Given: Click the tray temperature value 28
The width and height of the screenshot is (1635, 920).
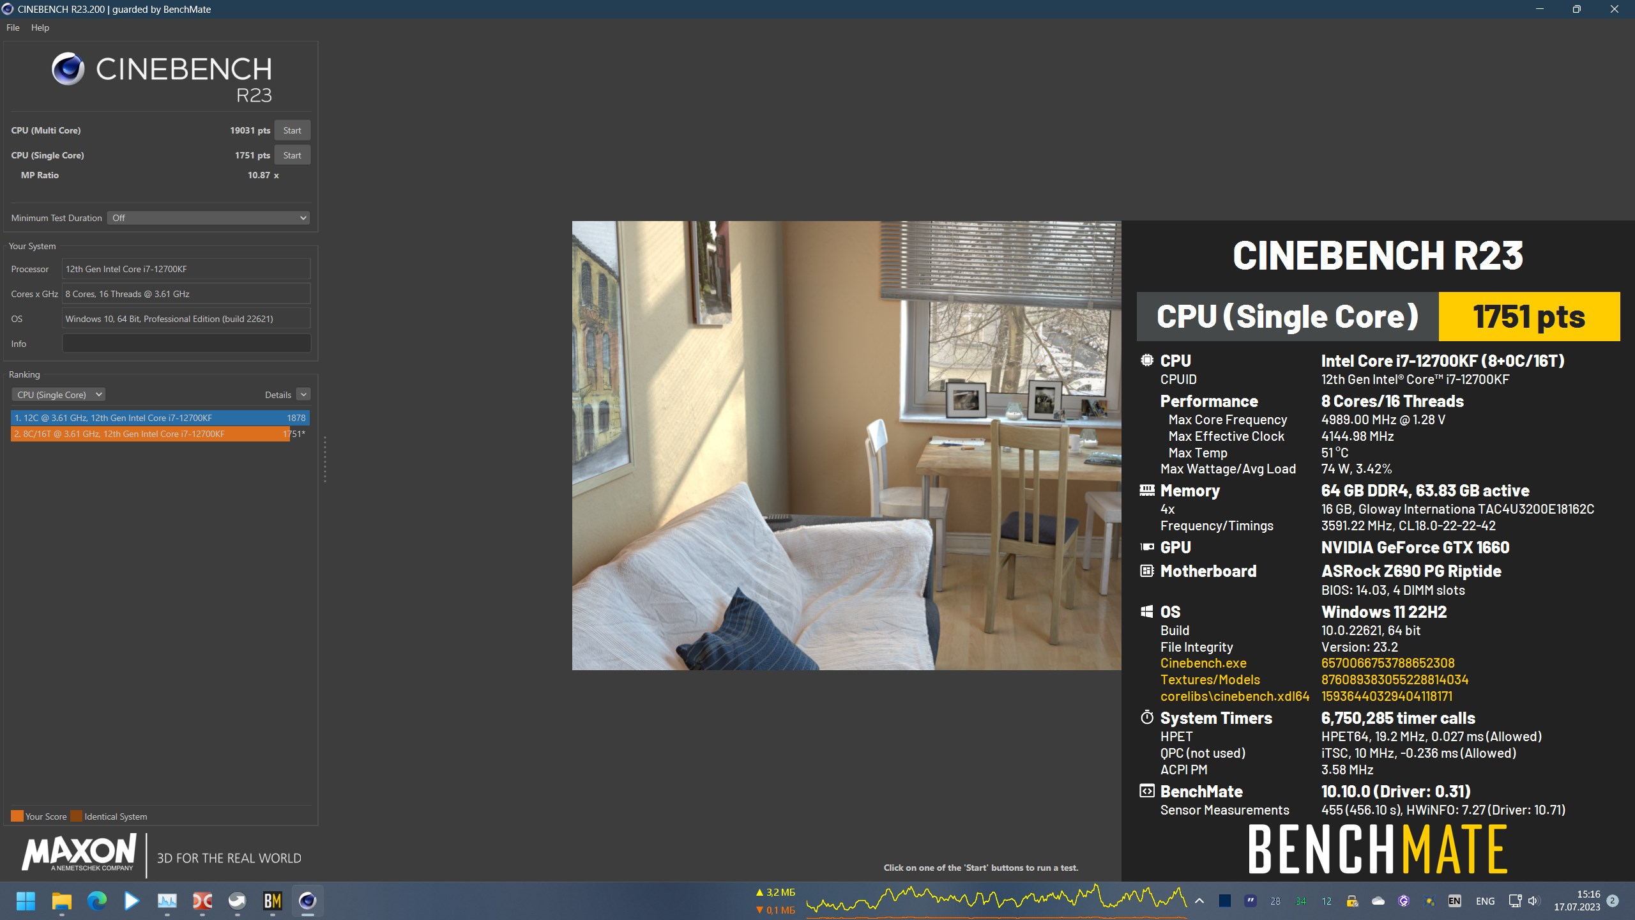Looking at the screenshot, I should 1275,901.
